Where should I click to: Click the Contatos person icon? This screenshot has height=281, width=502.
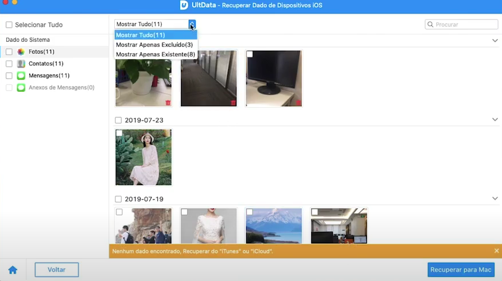pyautogui.click(x=21, y=64)
